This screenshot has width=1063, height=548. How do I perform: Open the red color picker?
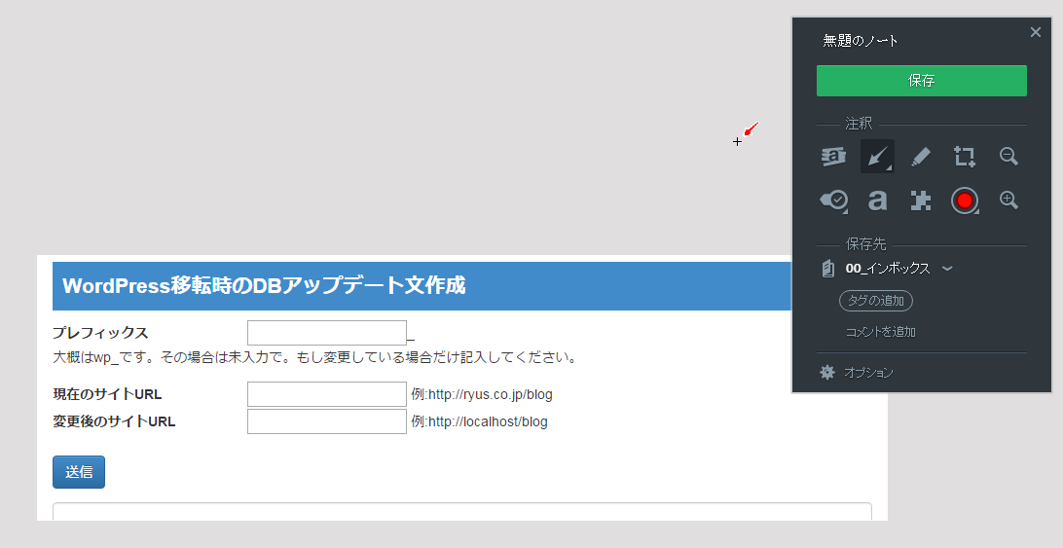pos(965,200)
